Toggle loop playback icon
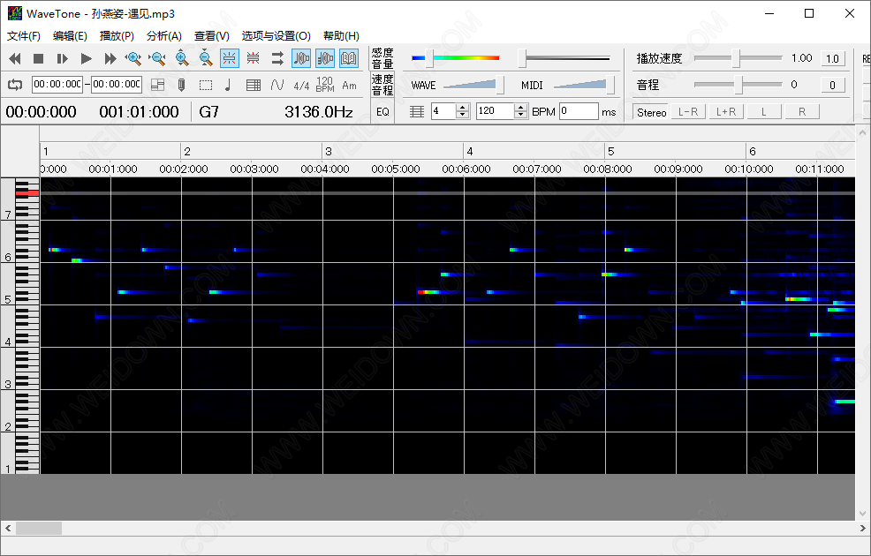 [15, 85]
